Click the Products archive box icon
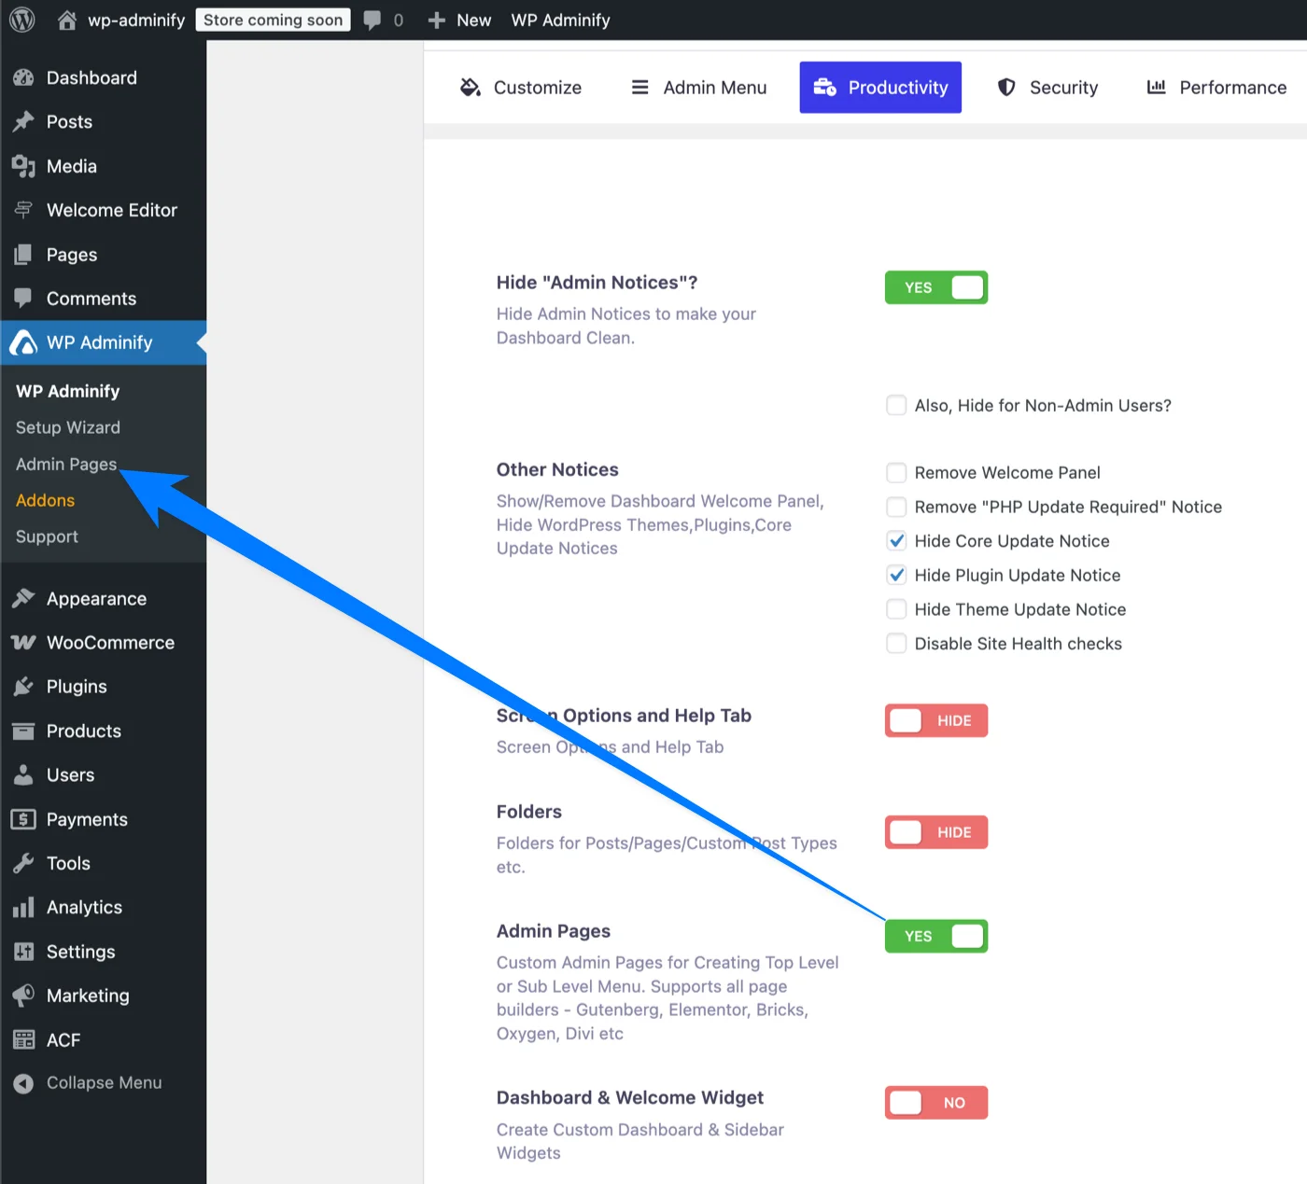Screen dimensions: 1307x1184 point(23,731)
